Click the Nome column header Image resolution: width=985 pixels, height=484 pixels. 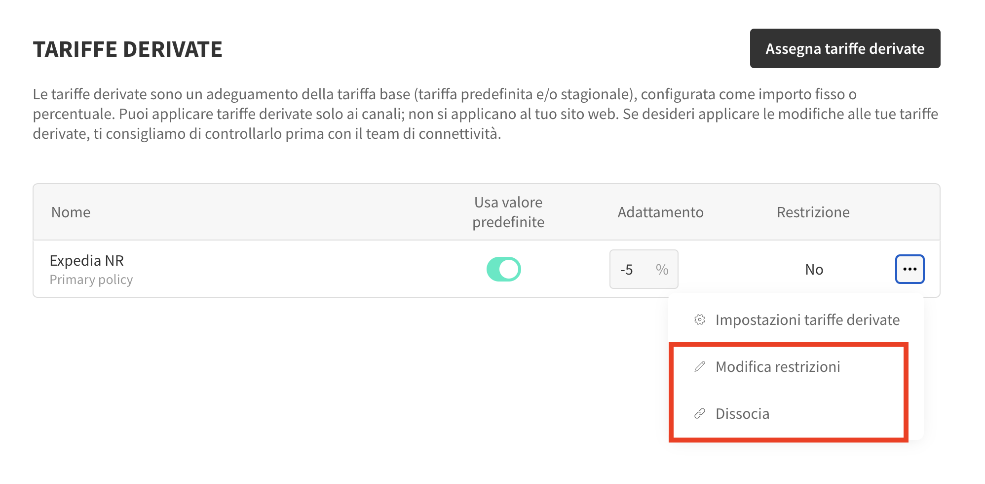coord(71,212)
